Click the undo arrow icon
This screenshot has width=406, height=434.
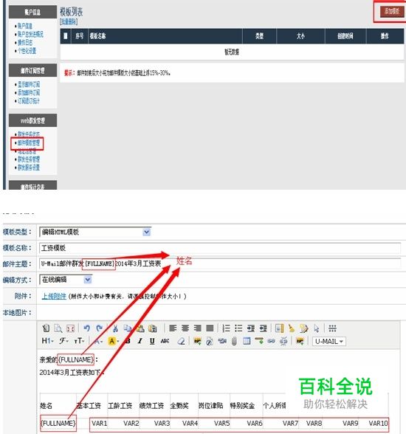tap(87, 328)
